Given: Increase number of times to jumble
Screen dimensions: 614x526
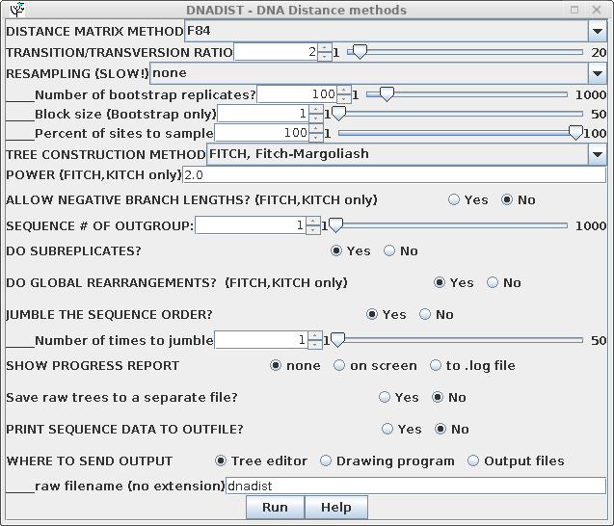Looking at the screenshot, I should click(x=315, y=335).
